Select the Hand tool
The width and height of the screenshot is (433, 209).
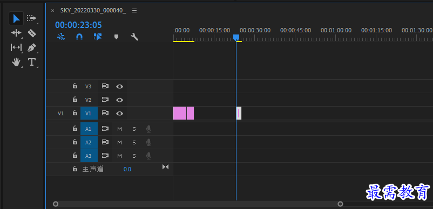[x=16, y=62]
